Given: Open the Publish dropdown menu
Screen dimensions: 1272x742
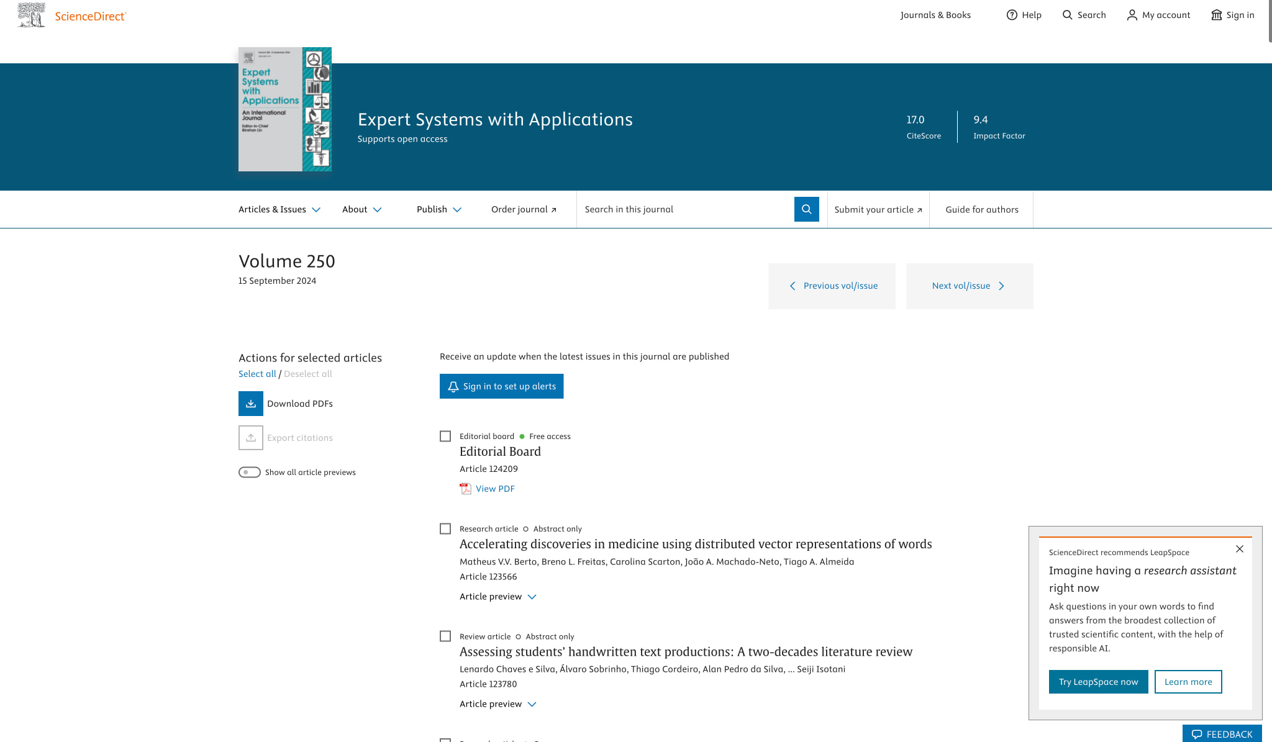Looking at the screenshot, I should click(439, 209).
